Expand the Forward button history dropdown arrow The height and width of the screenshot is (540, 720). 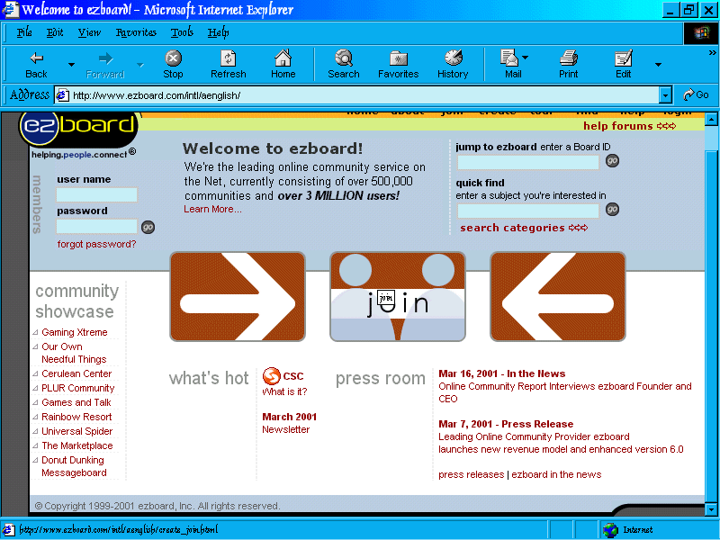[x=140, y=65]
